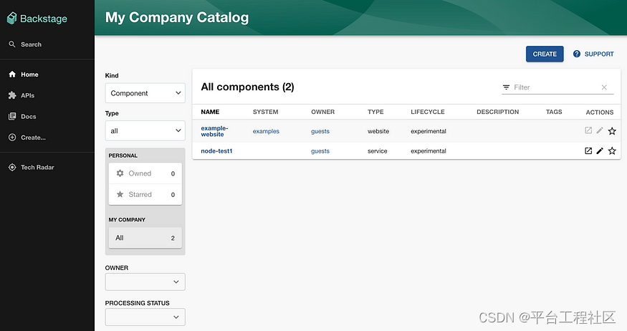Click the edit pencil for node-test1

coord(600,151)
